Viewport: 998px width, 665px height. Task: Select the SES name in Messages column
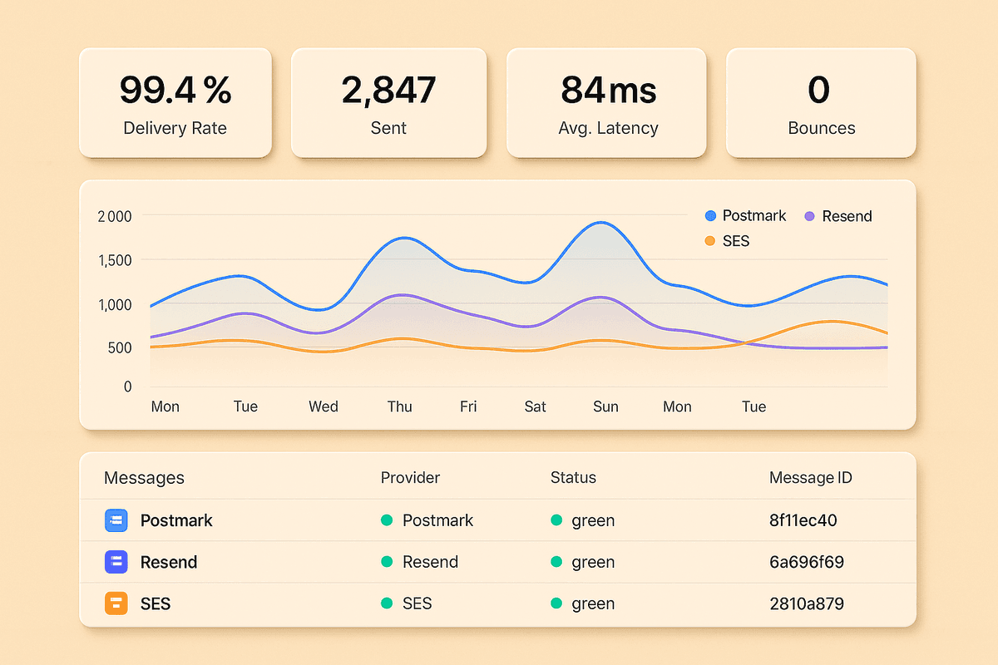click(156, 603)
